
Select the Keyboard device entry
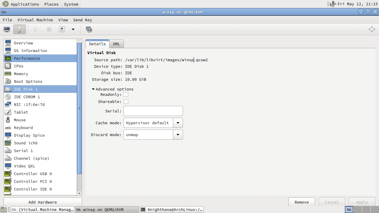click(40, 128)
